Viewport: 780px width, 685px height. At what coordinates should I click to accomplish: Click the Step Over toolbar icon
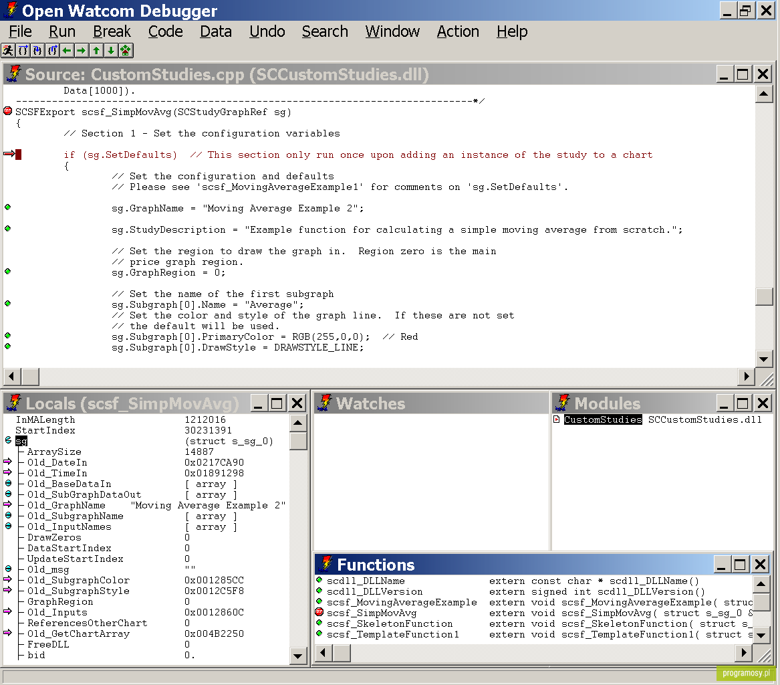[x=23, y=50]
